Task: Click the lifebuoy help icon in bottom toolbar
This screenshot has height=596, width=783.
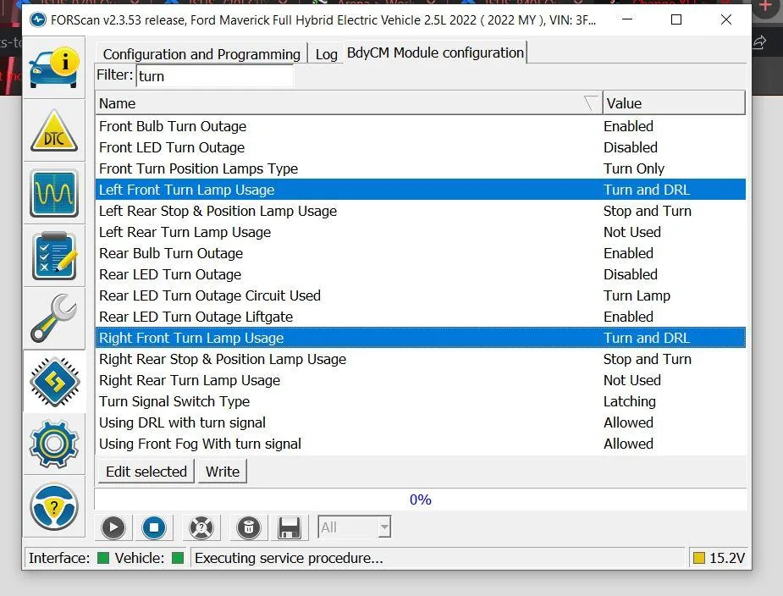Action: click(201, 527)
